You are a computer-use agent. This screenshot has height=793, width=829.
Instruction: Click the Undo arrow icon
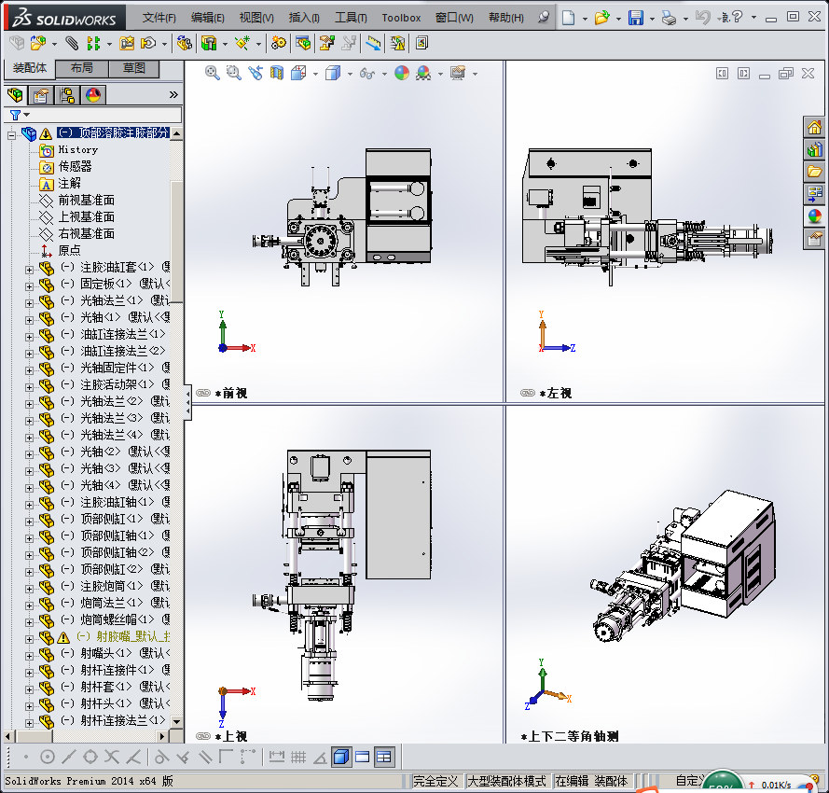tap(702, 18)
